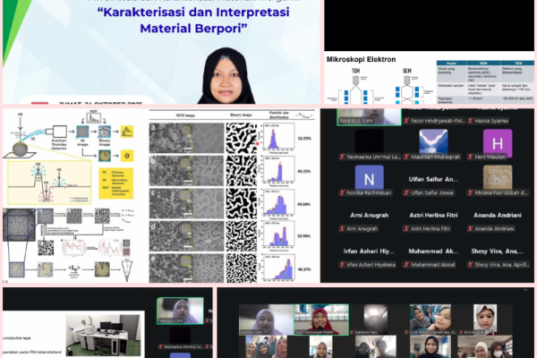537x358 pixels.
Task: Click the speaker's portrait photo on the title poster
Action: click(219, 75)
